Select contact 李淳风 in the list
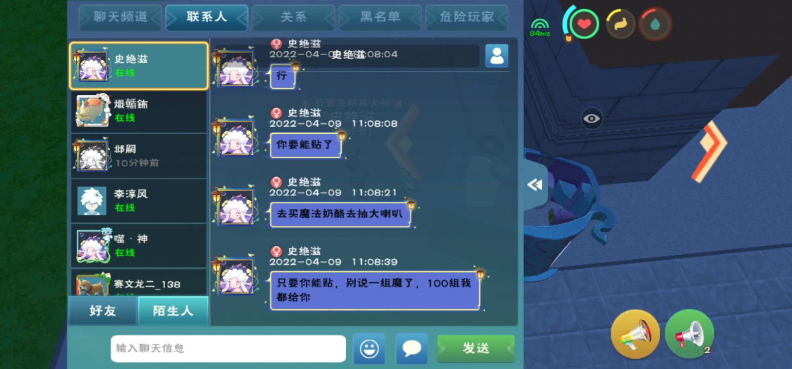This screenshot has width=792, height=369. click(138, 200)
